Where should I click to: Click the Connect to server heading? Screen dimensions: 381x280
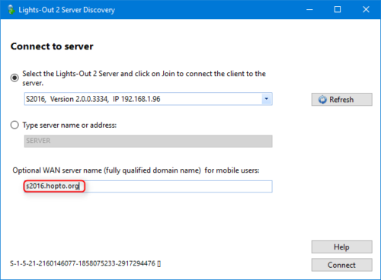[52, 46]
